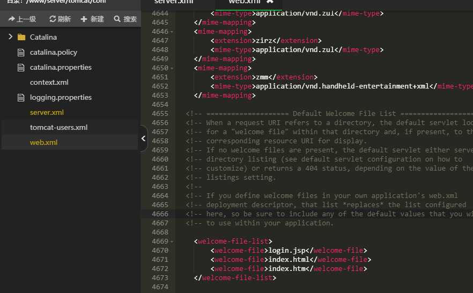Click the opening welcome-file-list tag
Screen dimensions: 473x293
(x=233, y=241)
